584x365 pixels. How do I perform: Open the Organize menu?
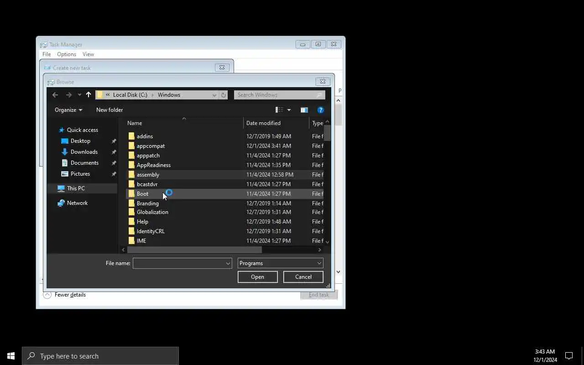[68, 110]
